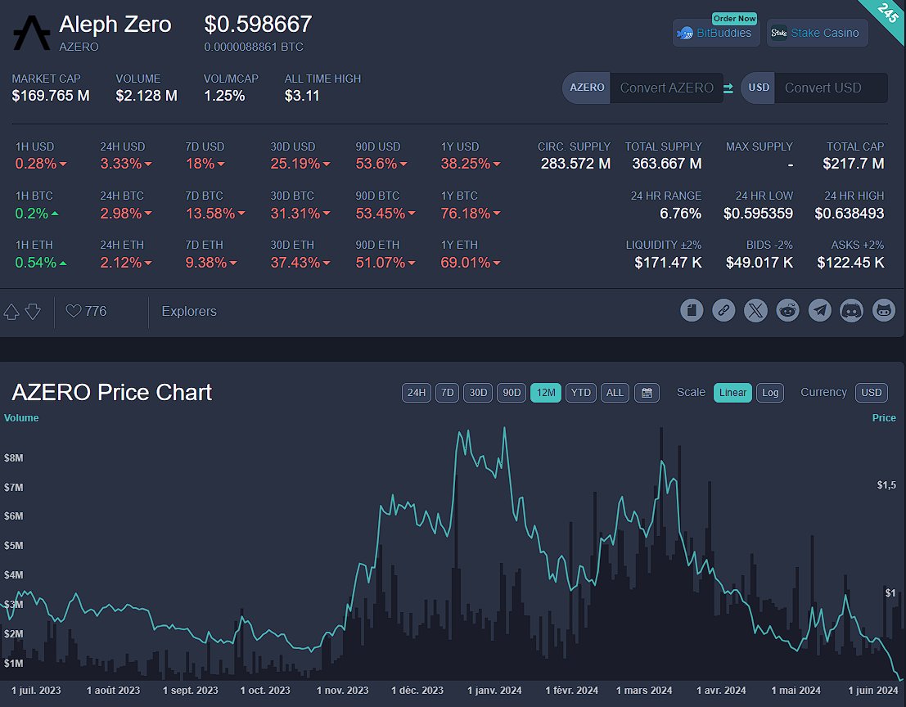Image resolution: width=906 pixels, height=707 pixels.
Task: Click the 1H BTC 0.2% change
Action: [37, 214]
